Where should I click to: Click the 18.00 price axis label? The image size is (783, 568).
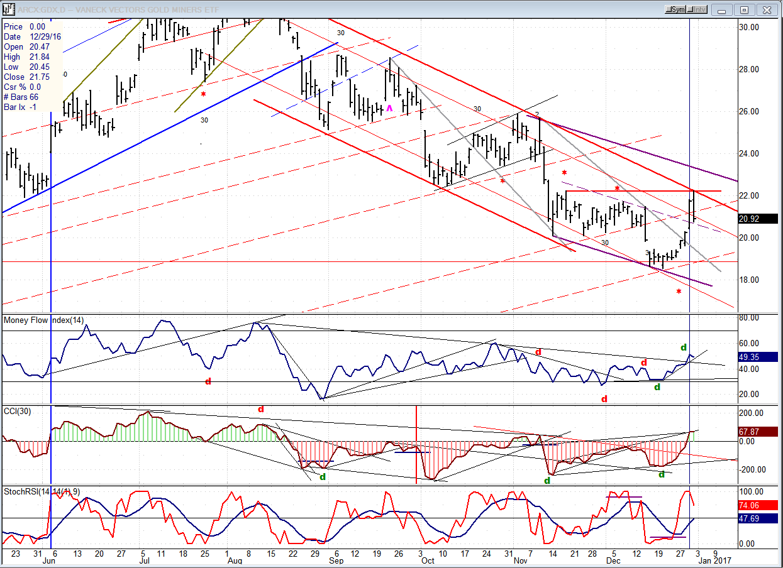[748, 280]
